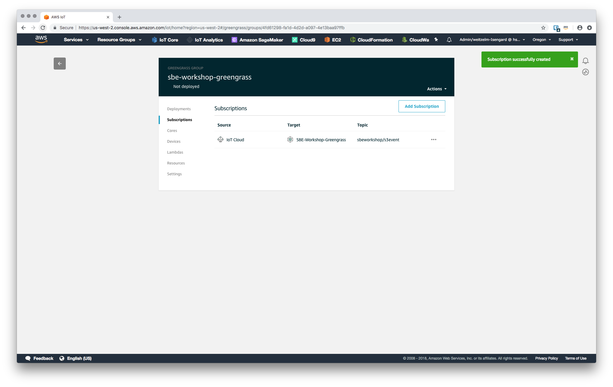
Task: Click the Not deployed status text
Action: tap(186, 86)
